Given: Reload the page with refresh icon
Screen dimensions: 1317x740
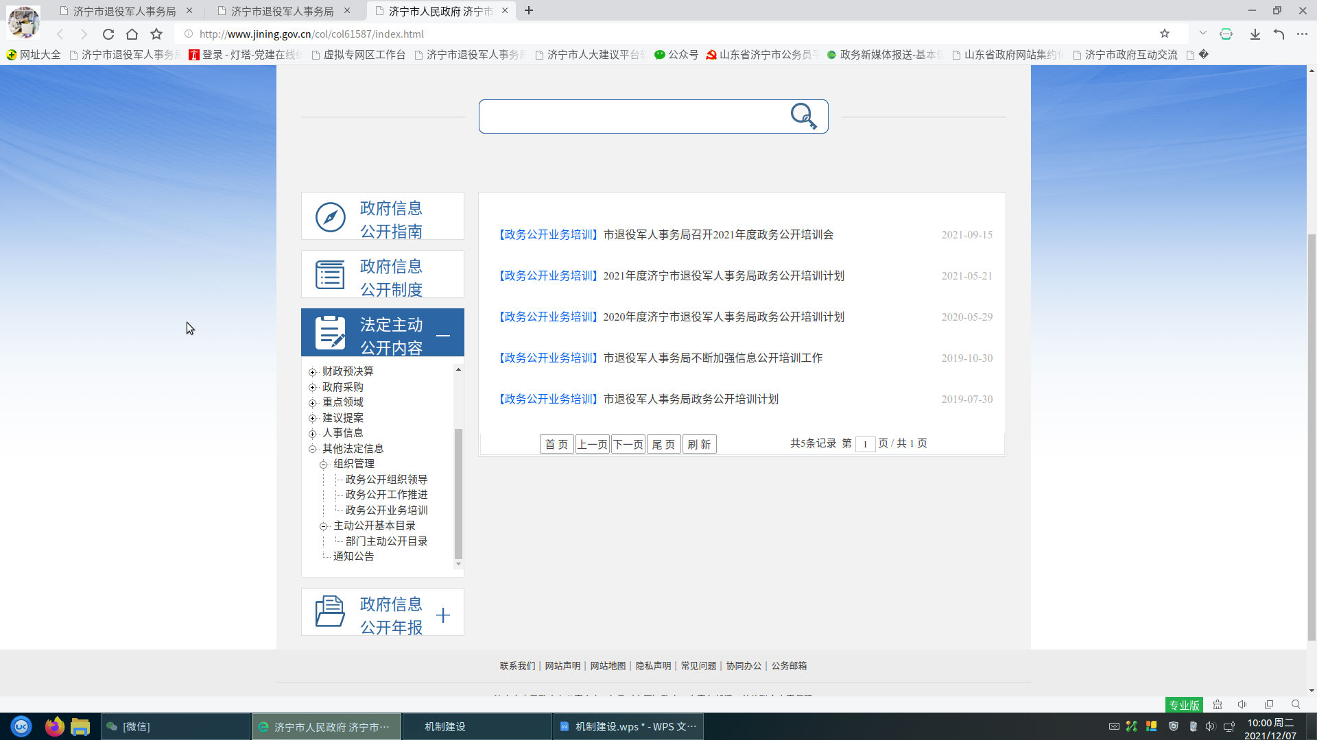Looking at the screenshot, I should 108,34.
